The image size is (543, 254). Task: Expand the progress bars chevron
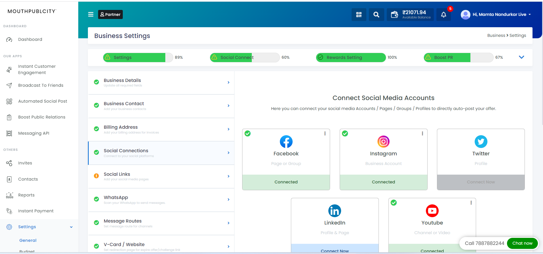tap(521, 57)
